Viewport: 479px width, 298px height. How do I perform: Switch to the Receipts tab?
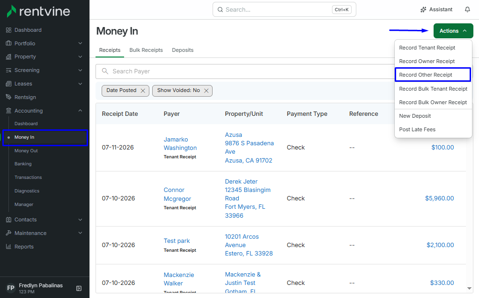pos(110,50)
